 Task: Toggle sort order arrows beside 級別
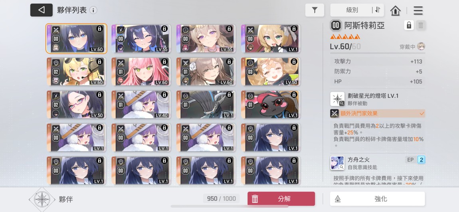coord(378,10)
